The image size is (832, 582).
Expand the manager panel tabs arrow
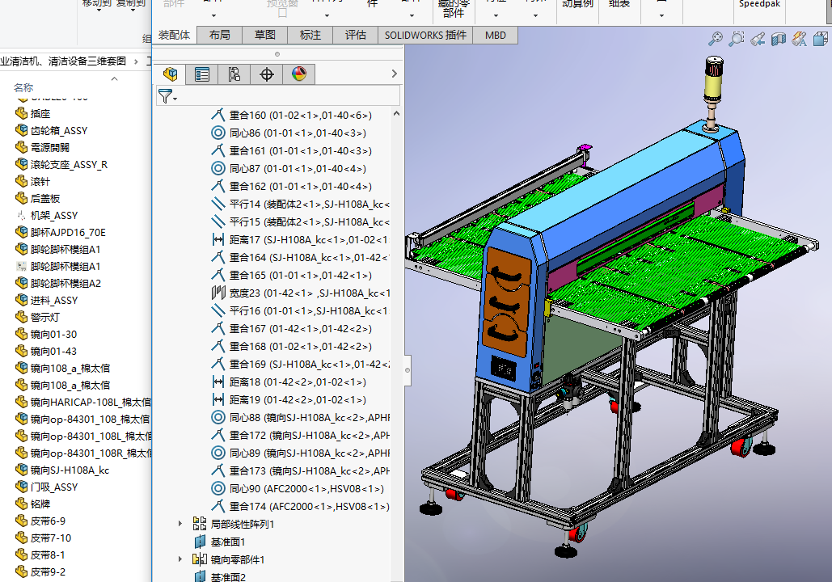(394, 74)
